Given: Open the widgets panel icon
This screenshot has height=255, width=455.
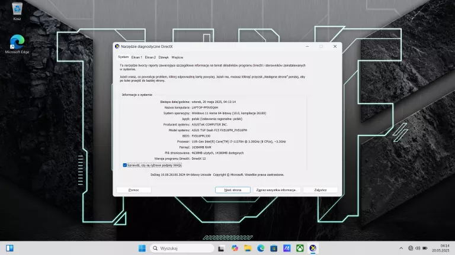Looking at the screenshot, I should click(x=9, y=248).
